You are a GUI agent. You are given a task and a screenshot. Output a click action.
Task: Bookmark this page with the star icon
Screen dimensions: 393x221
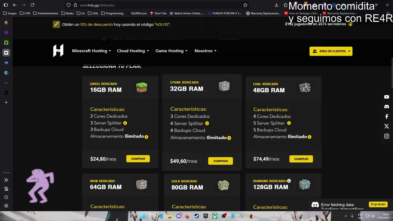click(x=245, y=5)
